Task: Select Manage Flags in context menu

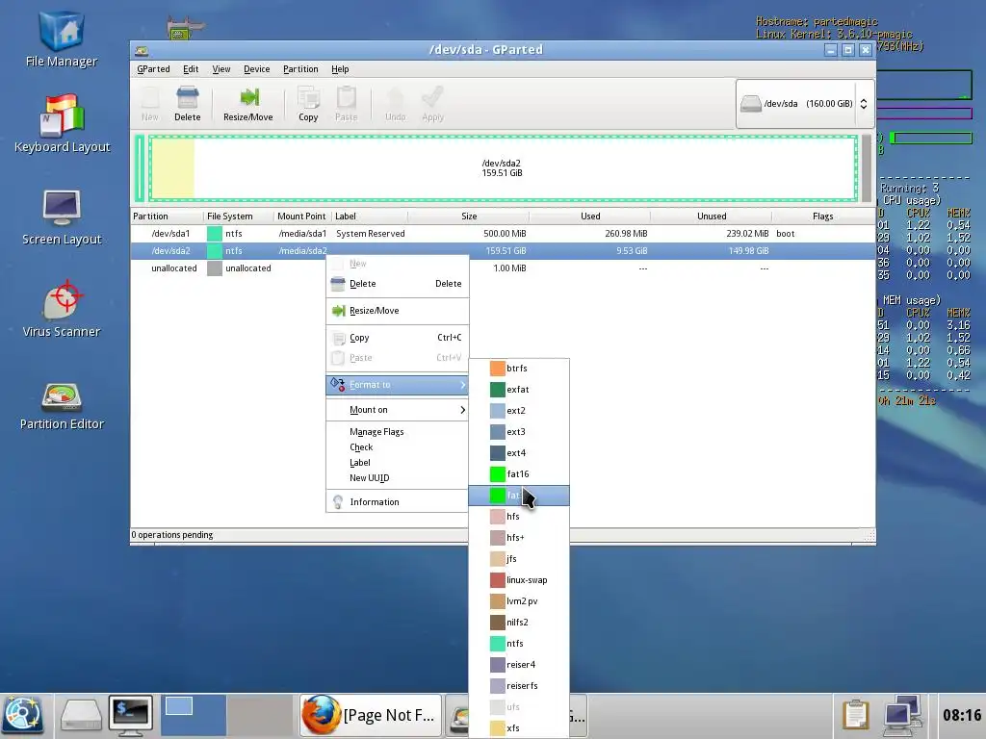Action: tap(398, 432)
